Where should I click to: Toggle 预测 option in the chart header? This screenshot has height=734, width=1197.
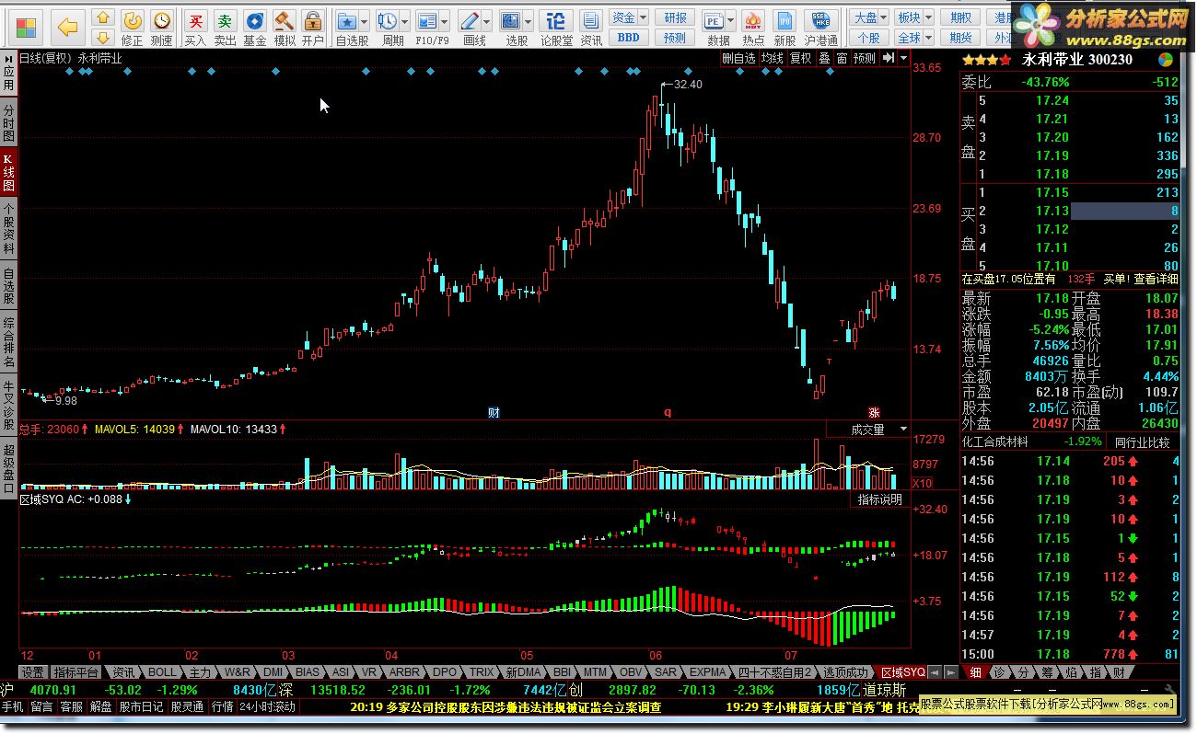864,58
